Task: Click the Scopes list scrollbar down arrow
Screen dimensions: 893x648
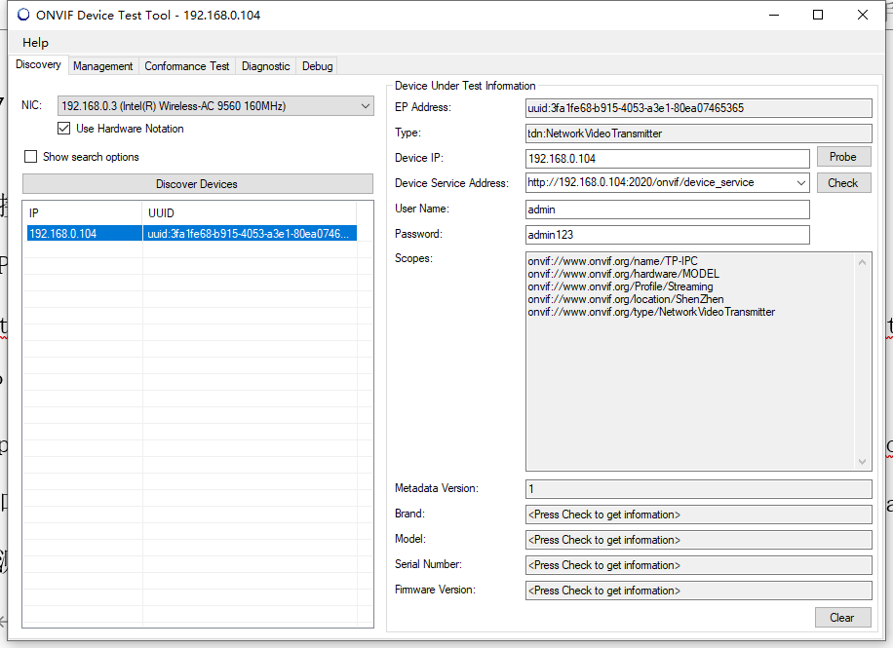Action: click(x=863, y=462)
